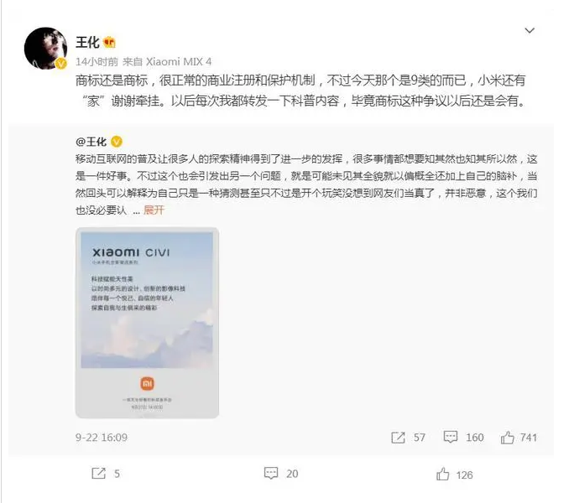Click the main post text about 商标
The image size is (574, 503).
tap(301, 91)
